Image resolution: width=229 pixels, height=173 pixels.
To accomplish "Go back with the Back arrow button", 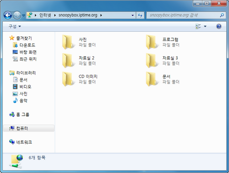I will click(8, 15).
